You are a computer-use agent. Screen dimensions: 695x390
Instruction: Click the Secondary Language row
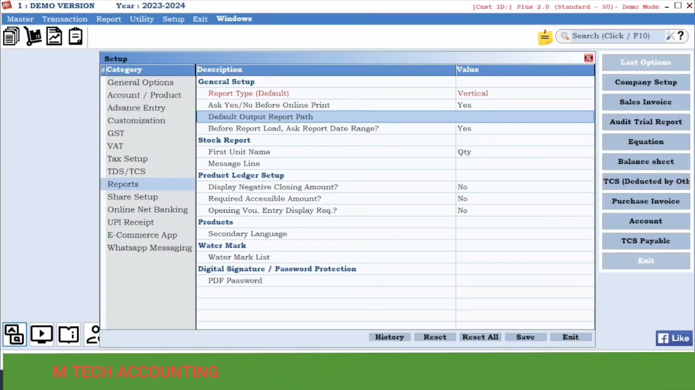click(395, 234)
